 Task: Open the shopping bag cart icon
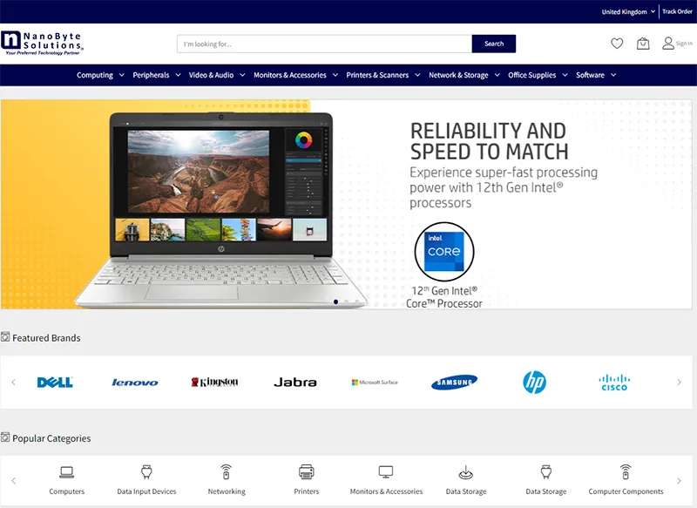tap(643, 44)
